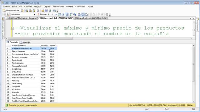Switch results to file output
The width and height of the screenshot is (200, 112).
pyautogui.click(x=86, y=15)
